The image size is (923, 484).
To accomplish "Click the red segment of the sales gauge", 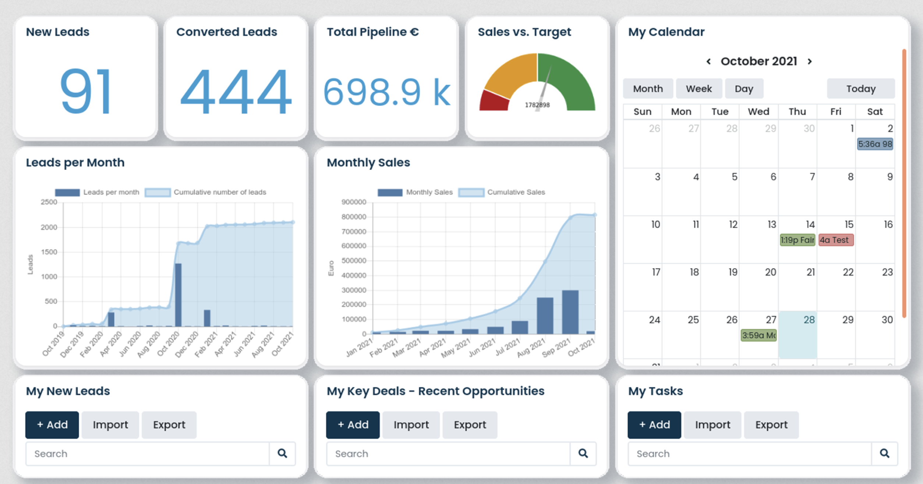I will [x=494, y=102].
